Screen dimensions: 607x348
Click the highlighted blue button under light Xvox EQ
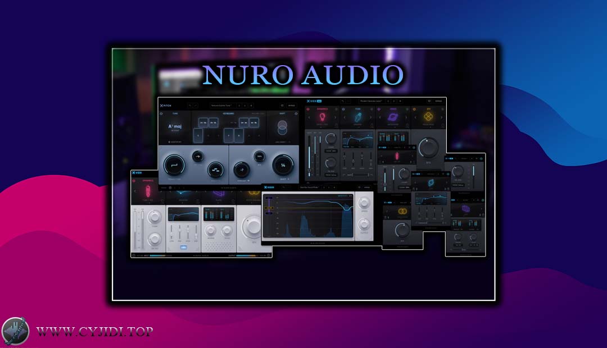pos(183,247)
